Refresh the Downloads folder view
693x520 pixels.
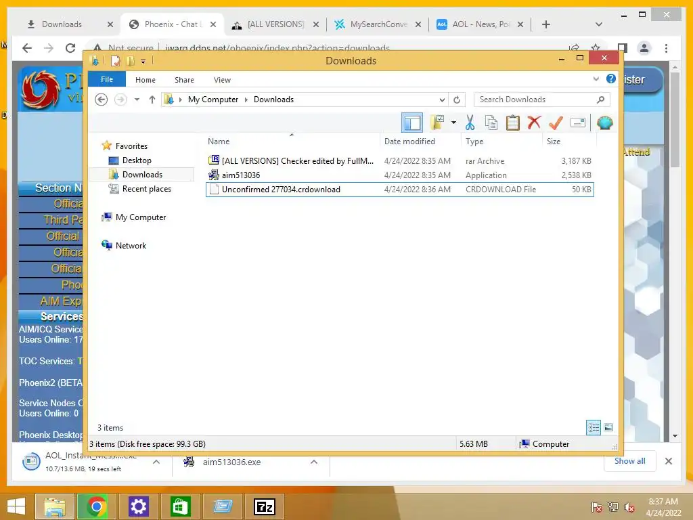click(x=457, y=100)
